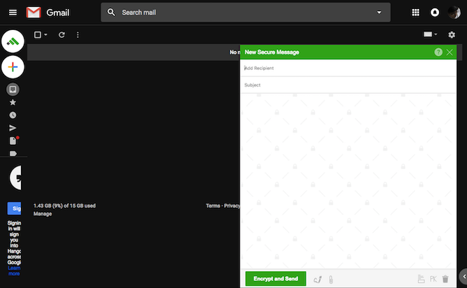Open Starred messages
Screen dimensions: 467x288
pyautogui.click(x=13, y=103)
